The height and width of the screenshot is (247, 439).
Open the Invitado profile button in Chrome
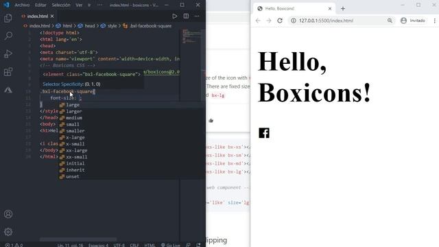click(x=413, y=21)
